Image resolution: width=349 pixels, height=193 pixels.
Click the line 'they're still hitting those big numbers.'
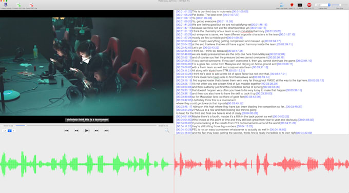tap(214, 126)
